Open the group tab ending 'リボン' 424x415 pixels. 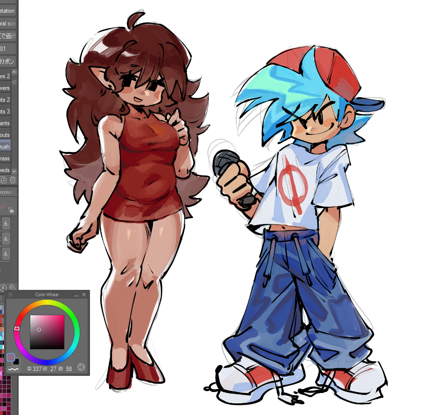(8, 62)
